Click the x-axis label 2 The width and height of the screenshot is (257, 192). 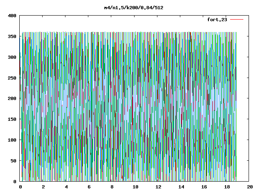tap(43, 187)
